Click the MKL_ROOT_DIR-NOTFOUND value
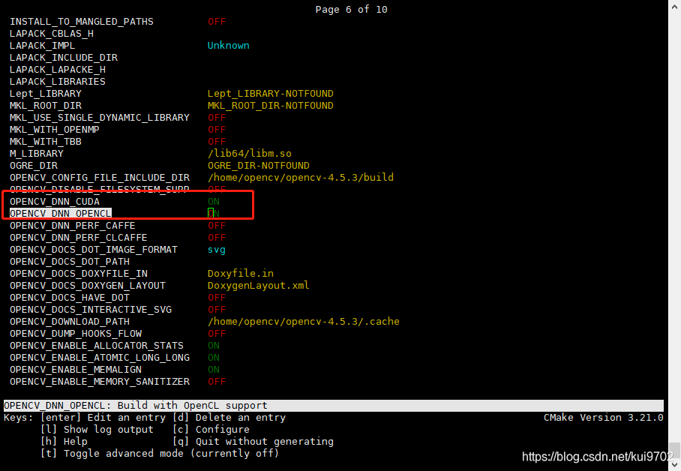681x471 pixels. (x=271, y=106)
